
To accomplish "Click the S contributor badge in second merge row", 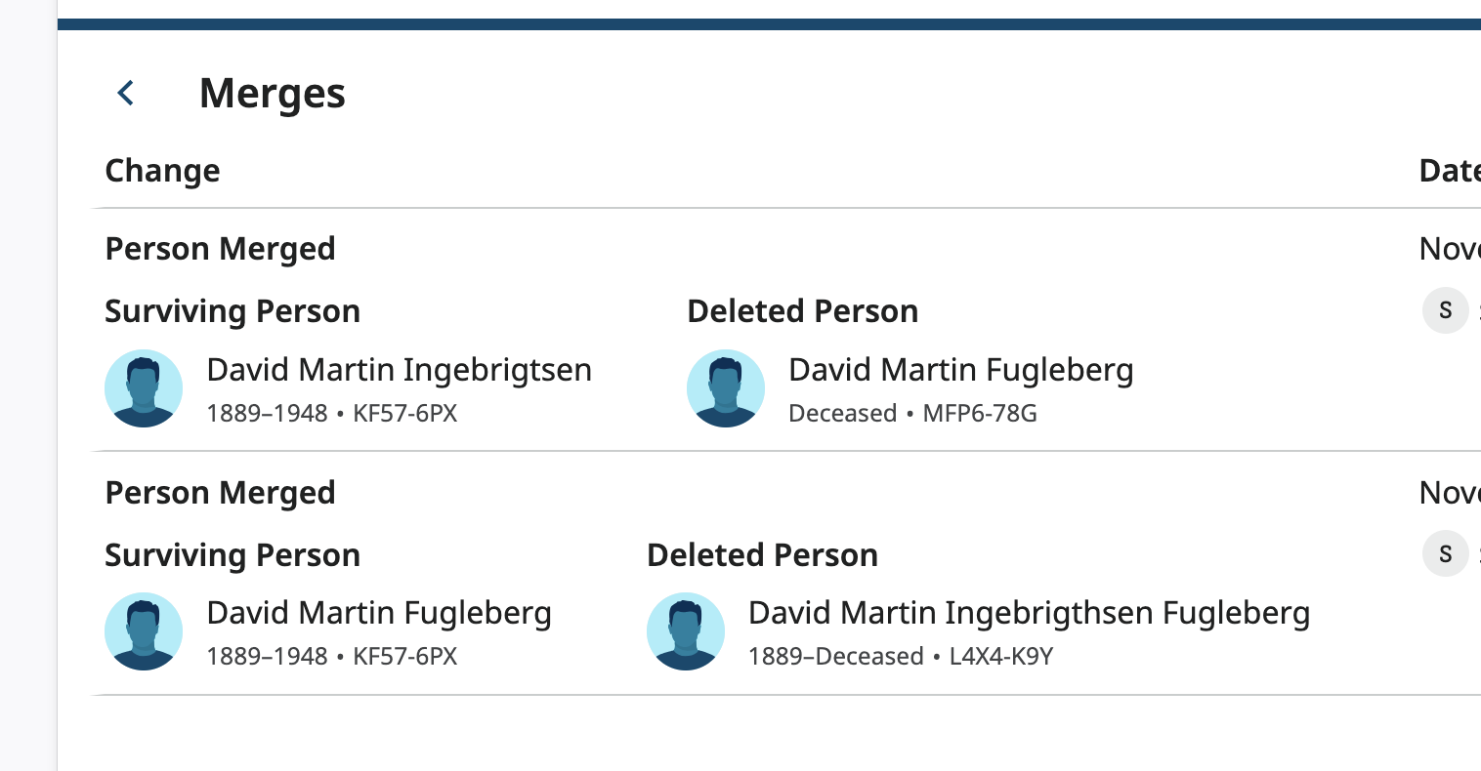I will 1445,554.
